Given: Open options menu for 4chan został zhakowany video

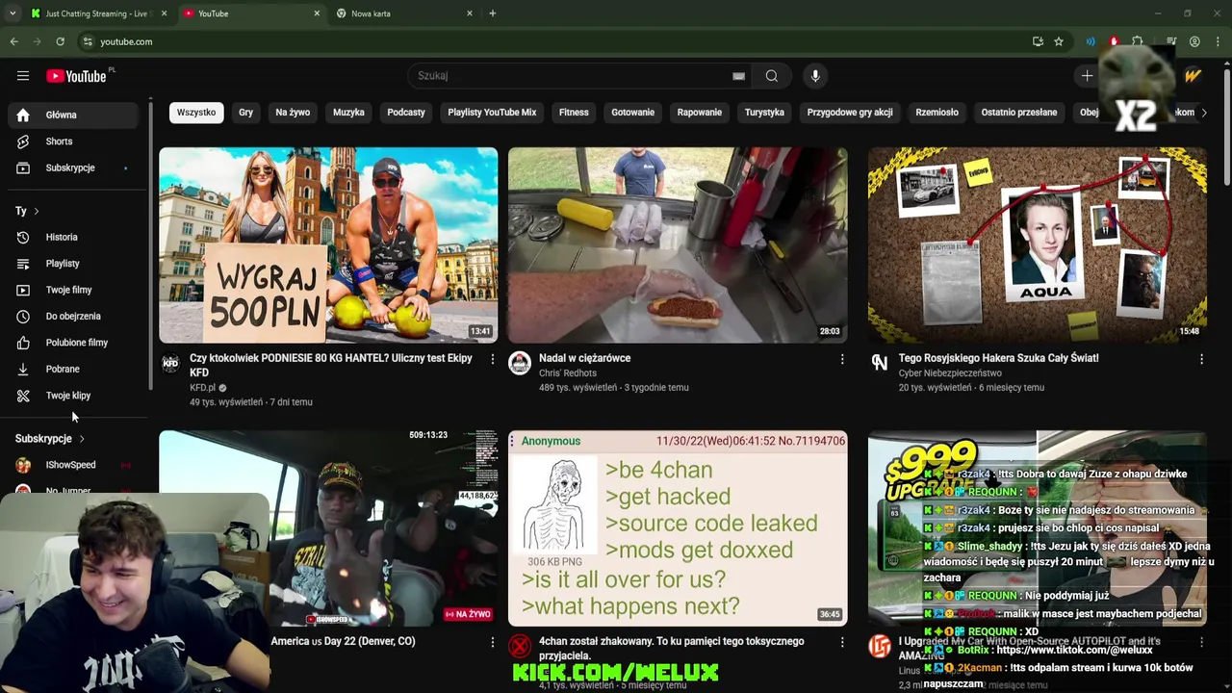Looking at the screenshot, I should (842, 642).
